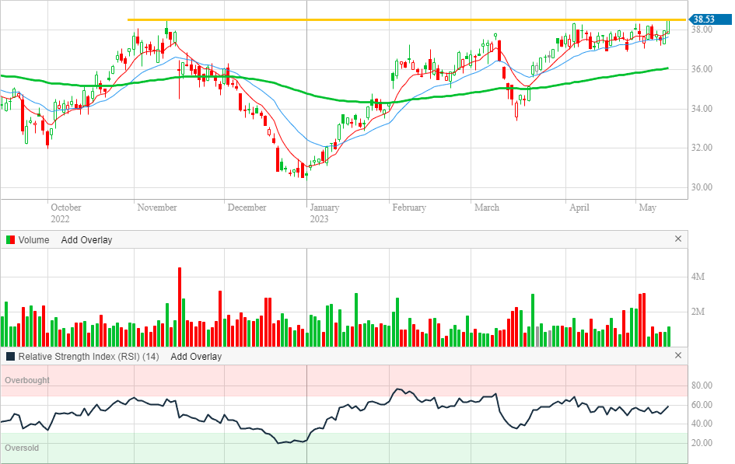
Task: Select the yellow horizontal resistance line
Action: (389, 19)
